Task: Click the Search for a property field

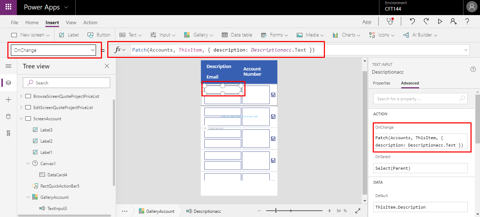Action: coord(421,99)
